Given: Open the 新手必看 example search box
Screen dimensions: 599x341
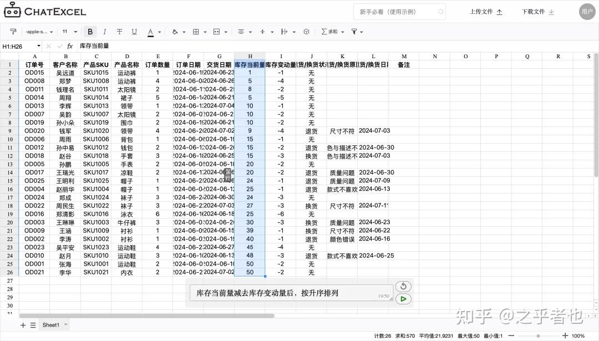Looking at the screenshot, I should click(x=399, y=12).
